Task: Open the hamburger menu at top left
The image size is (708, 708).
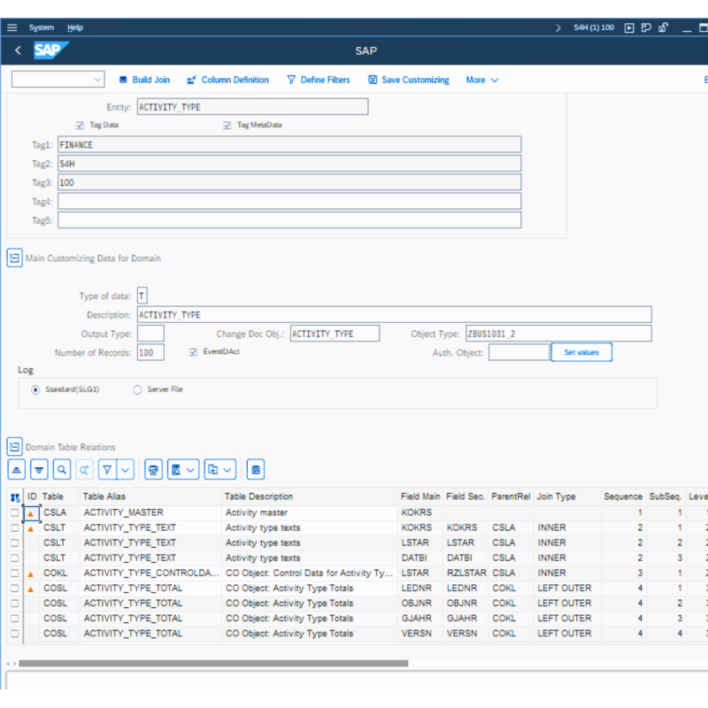Action: coord(12,27)
